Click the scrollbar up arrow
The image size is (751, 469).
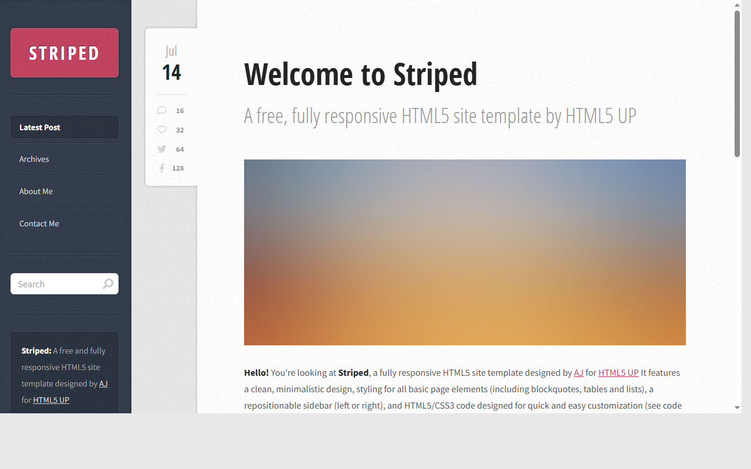pos(738,5)
